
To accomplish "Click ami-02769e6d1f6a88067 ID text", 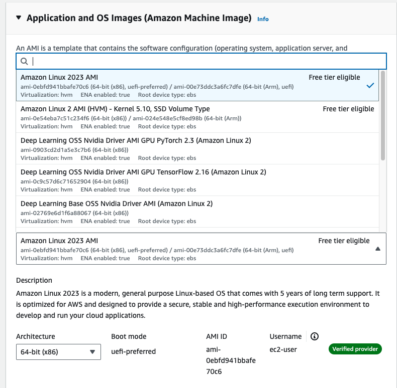I will [56, 213].
